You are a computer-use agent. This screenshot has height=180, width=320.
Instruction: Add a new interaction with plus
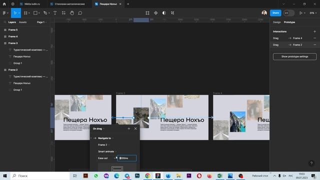click(x=314, y=31)
